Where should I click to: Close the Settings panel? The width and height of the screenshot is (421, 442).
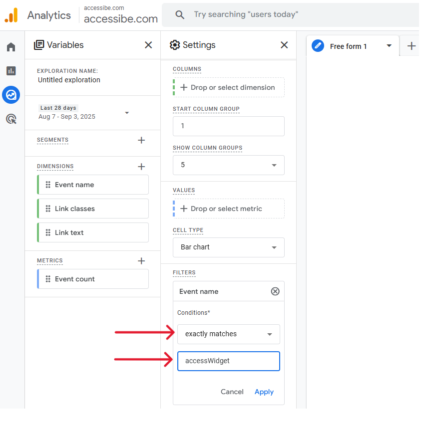(284, 45)
